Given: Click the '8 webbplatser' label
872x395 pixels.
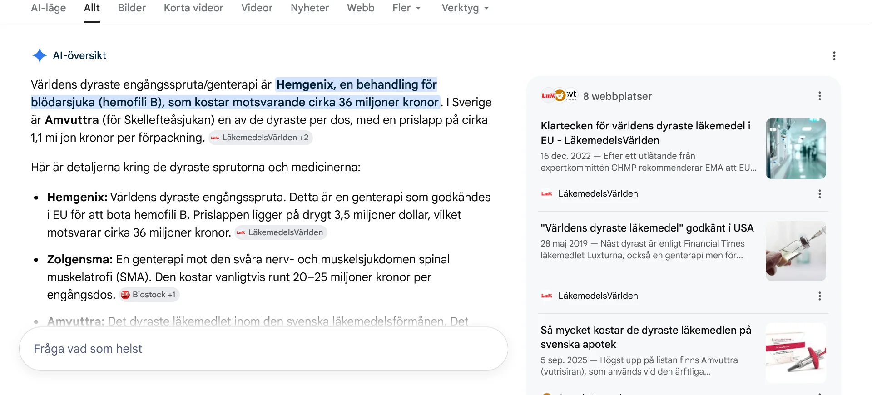Looking at the screenshot, I should pyautogui.click(x=617, y=96).
